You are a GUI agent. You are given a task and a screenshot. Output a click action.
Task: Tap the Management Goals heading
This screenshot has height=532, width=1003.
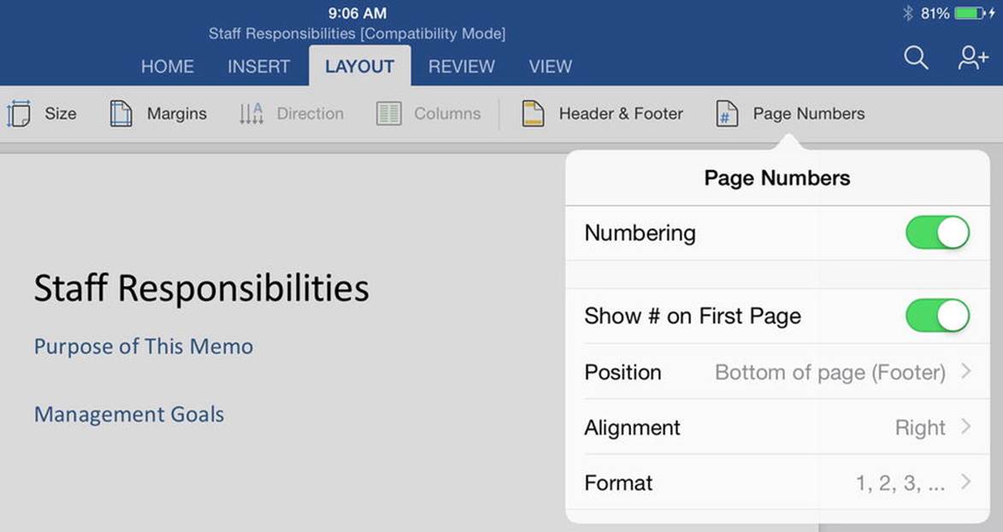pyautogui.click(x=129, y=414)
